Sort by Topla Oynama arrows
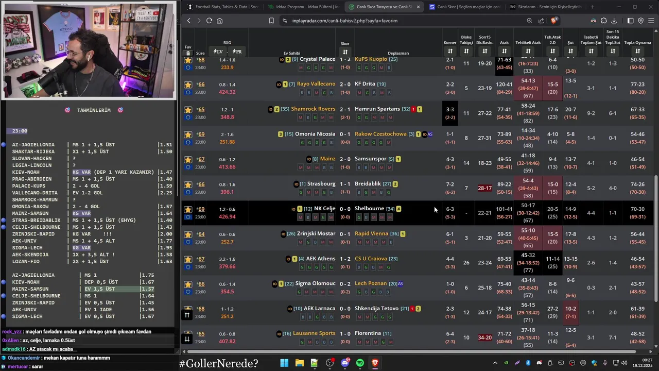 [637, 51]
